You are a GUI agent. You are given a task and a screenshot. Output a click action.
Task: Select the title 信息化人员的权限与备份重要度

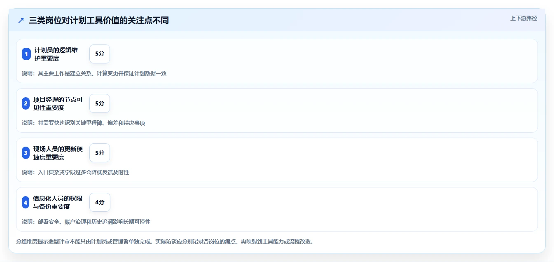(x=58, y=202)
